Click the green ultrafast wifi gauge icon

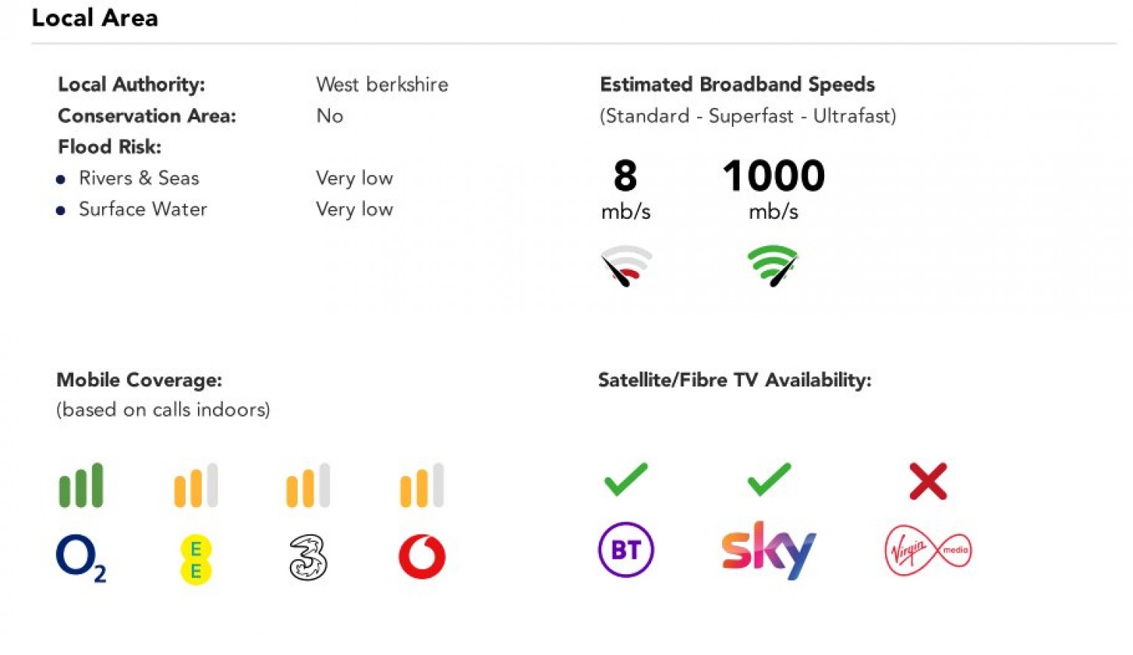773,266
